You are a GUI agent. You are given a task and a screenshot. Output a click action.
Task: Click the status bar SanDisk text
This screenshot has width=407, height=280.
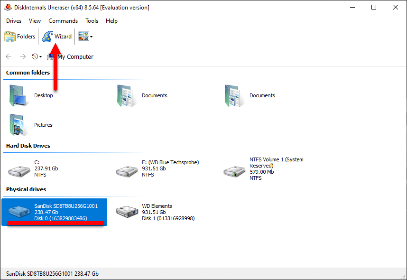(52, 274)
